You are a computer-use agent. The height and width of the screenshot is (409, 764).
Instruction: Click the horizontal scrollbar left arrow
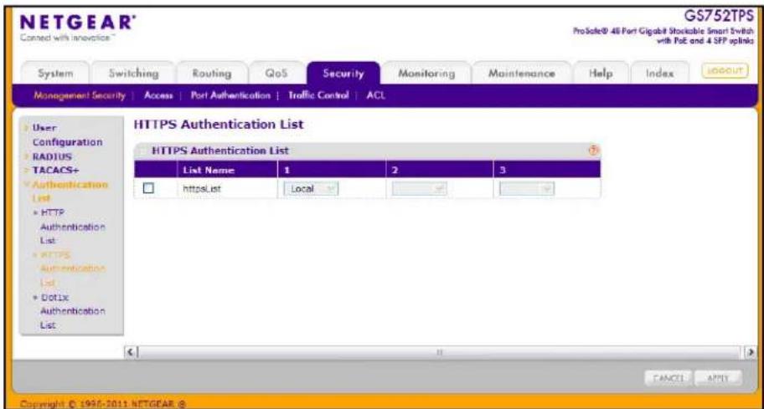[x=131, y=351]
